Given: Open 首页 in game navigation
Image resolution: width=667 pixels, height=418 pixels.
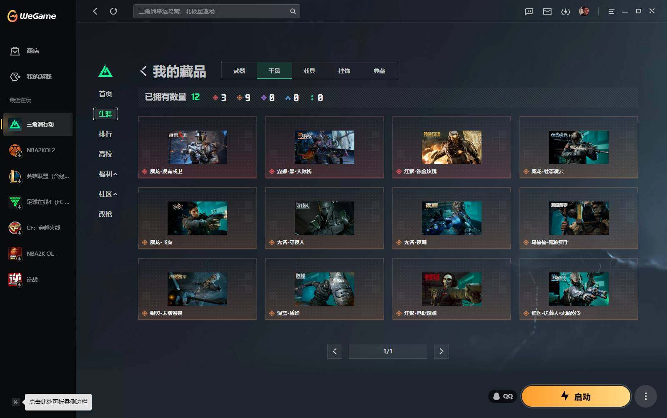Looking at the screenshot, I should tap(105, 94).
